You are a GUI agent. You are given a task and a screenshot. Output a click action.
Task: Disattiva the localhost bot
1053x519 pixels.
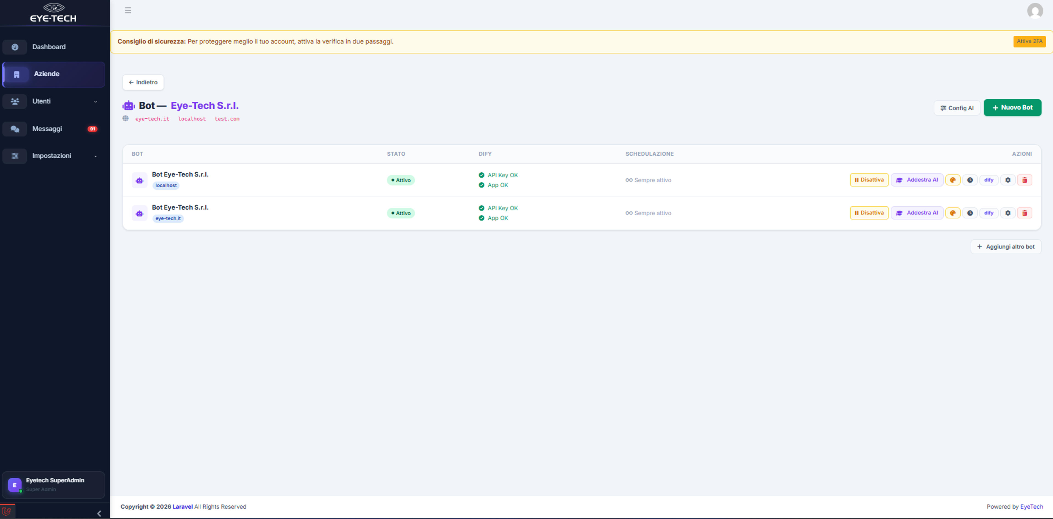click(x=869, y=180)
